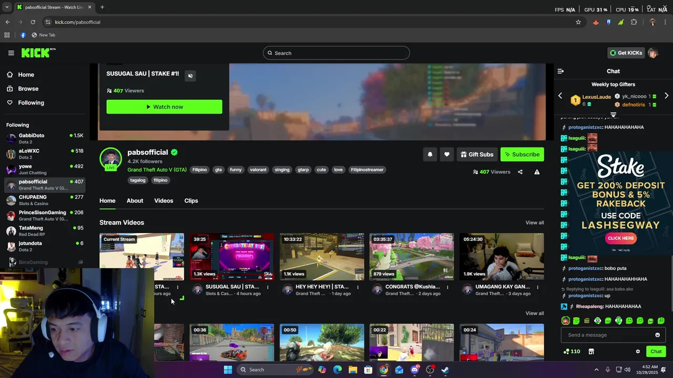Click the Filipino tag

point(199,170)
